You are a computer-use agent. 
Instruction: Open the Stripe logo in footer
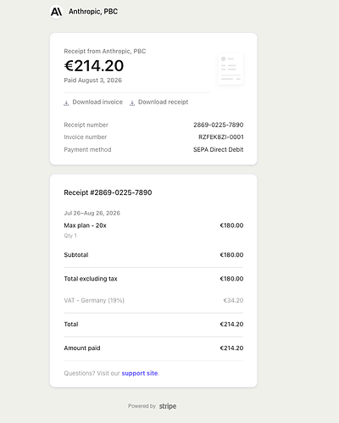(x=168, y=406)
